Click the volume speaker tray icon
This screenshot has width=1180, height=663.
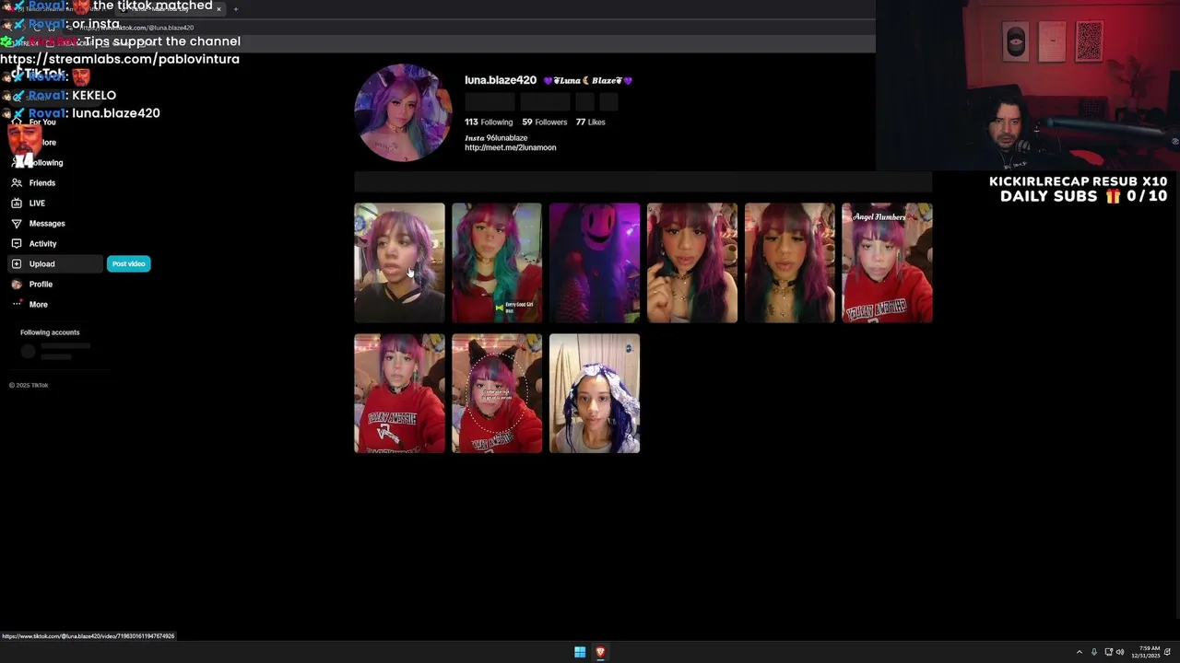pyautogui.click(x=1120, y=652)
